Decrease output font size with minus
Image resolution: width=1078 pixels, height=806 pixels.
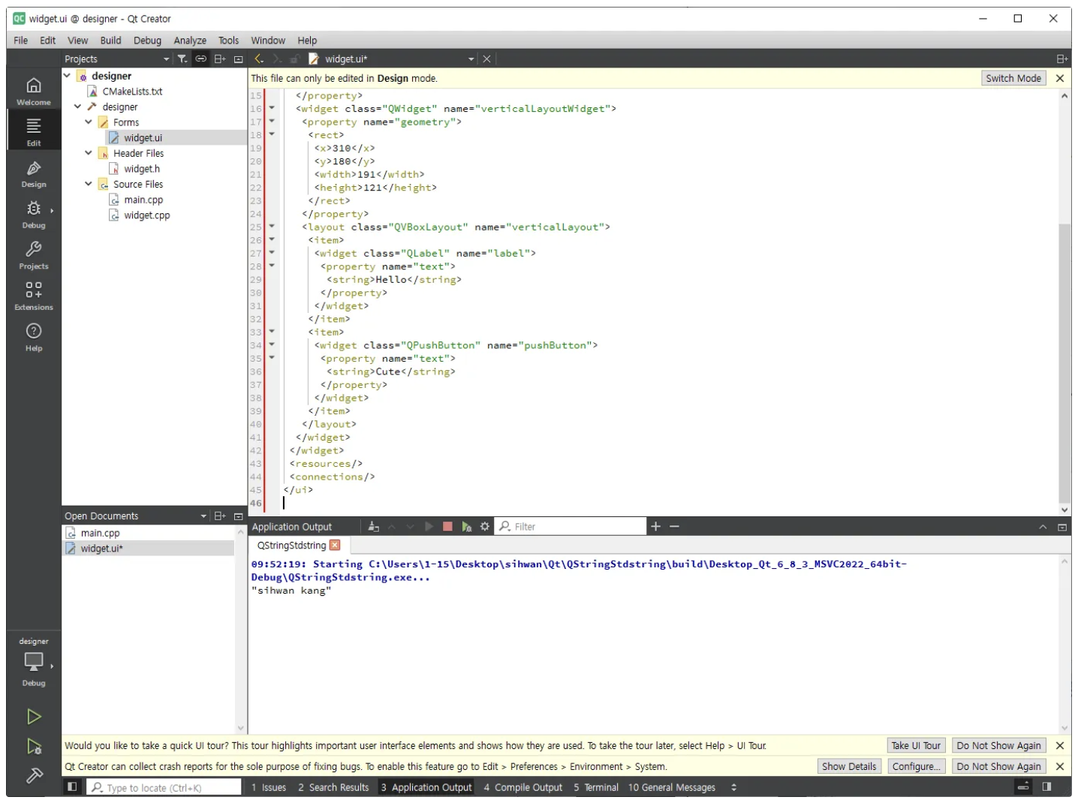coord(674,527)
